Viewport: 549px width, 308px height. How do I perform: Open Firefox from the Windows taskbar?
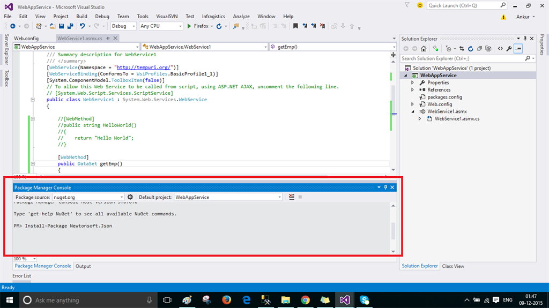tap(226, 300)
